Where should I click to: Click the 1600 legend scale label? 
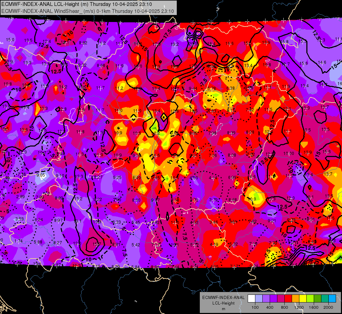click(x=314, y=307)
